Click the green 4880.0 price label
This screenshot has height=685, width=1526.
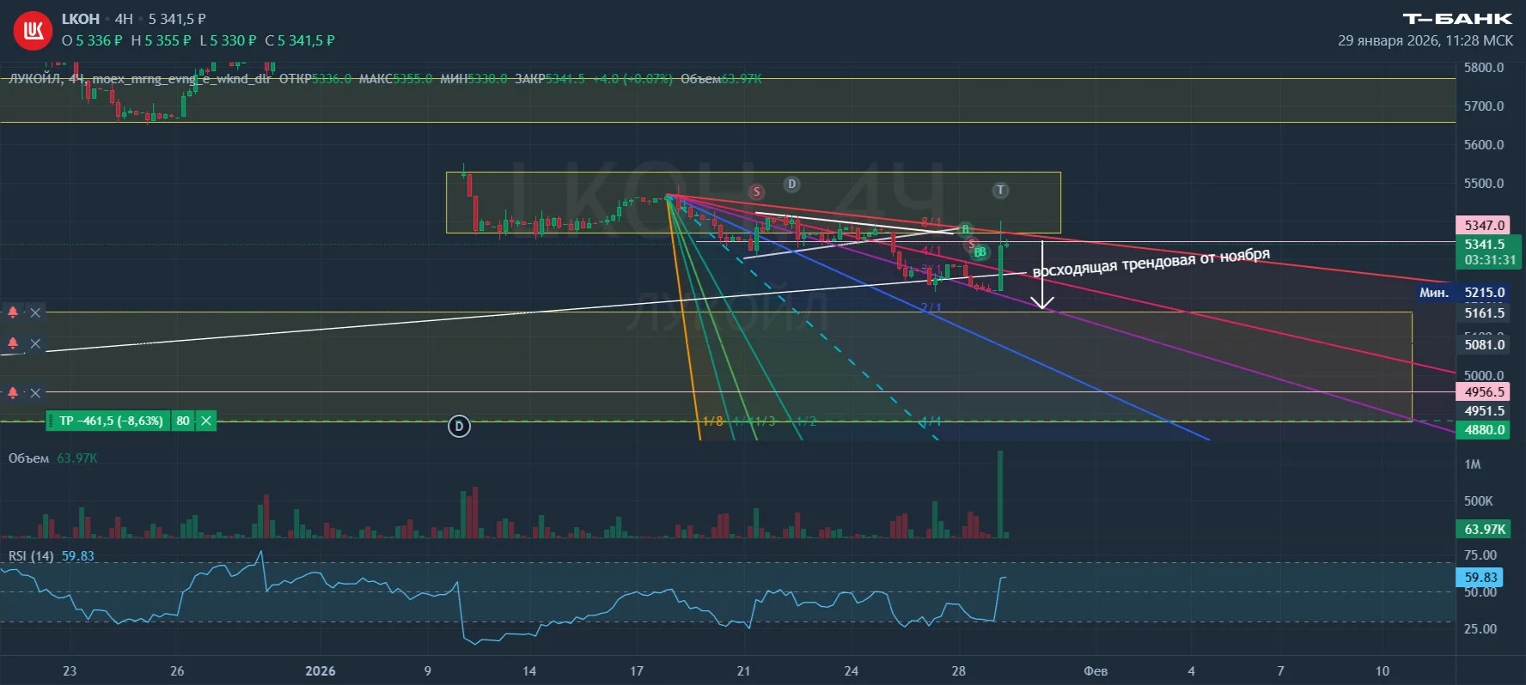(x=1484, y=430)
